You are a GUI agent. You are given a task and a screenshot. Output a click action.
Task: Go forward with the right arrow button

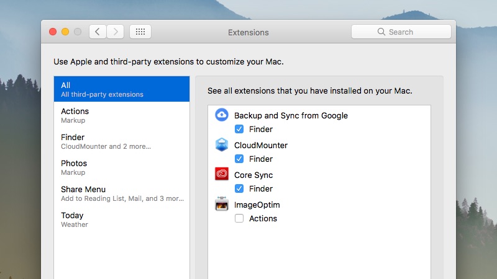[x=115, y=32]
